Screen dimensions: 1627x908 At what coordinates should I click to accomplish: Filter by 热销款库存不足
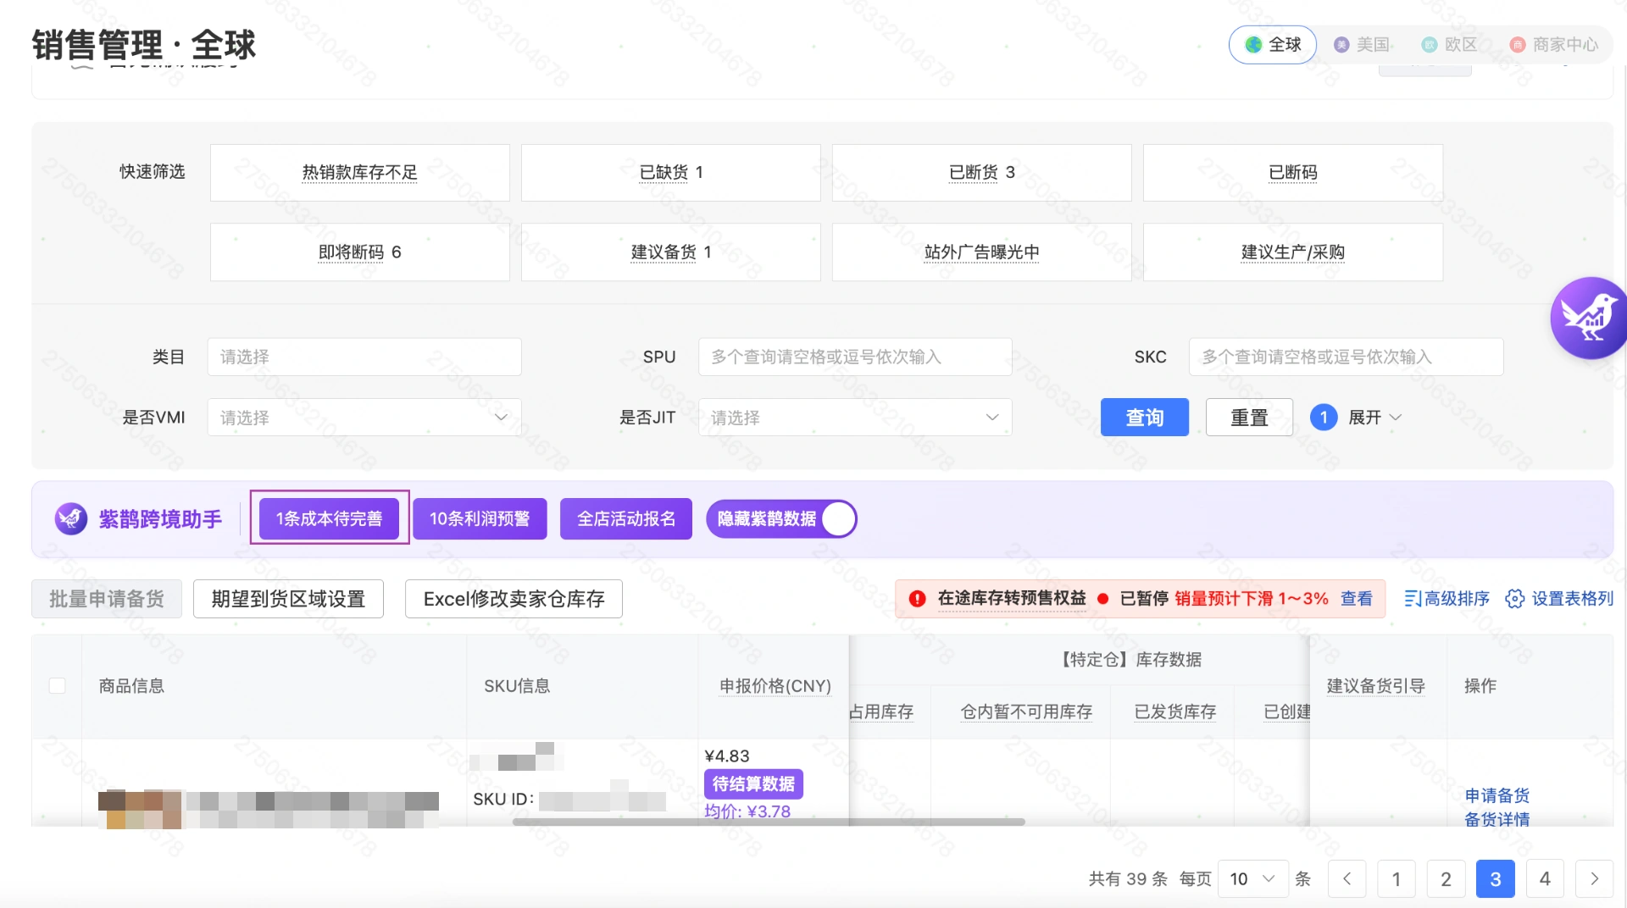360,173
